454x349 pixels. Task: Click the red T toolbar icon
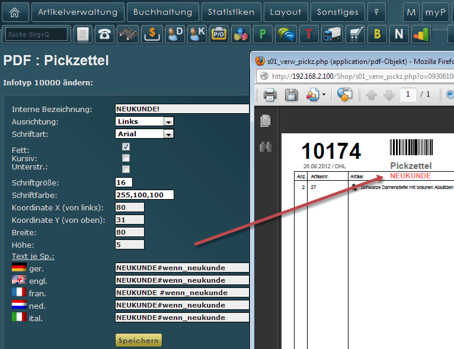(309, 34)
